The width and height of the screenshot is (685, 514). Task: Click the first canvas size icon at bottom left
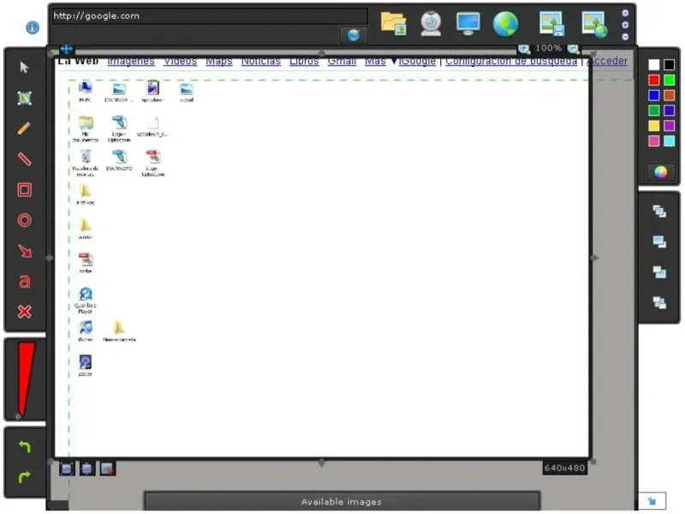coord(67,469)
